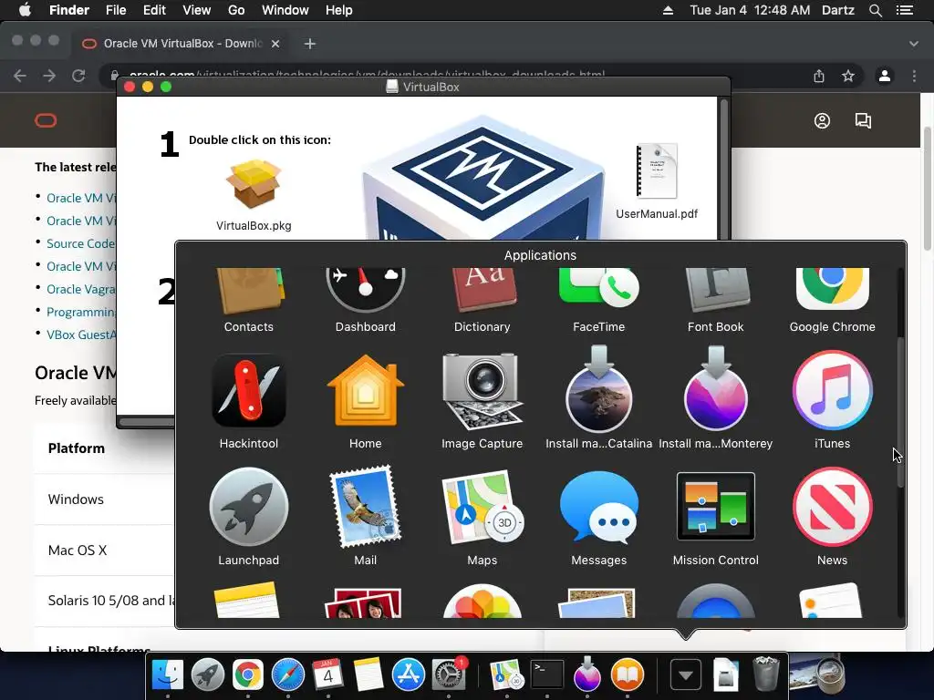The width and height of the screenshot is (934, 700).
Task: Open Hackintool app icon
Action: coord(248,390)
